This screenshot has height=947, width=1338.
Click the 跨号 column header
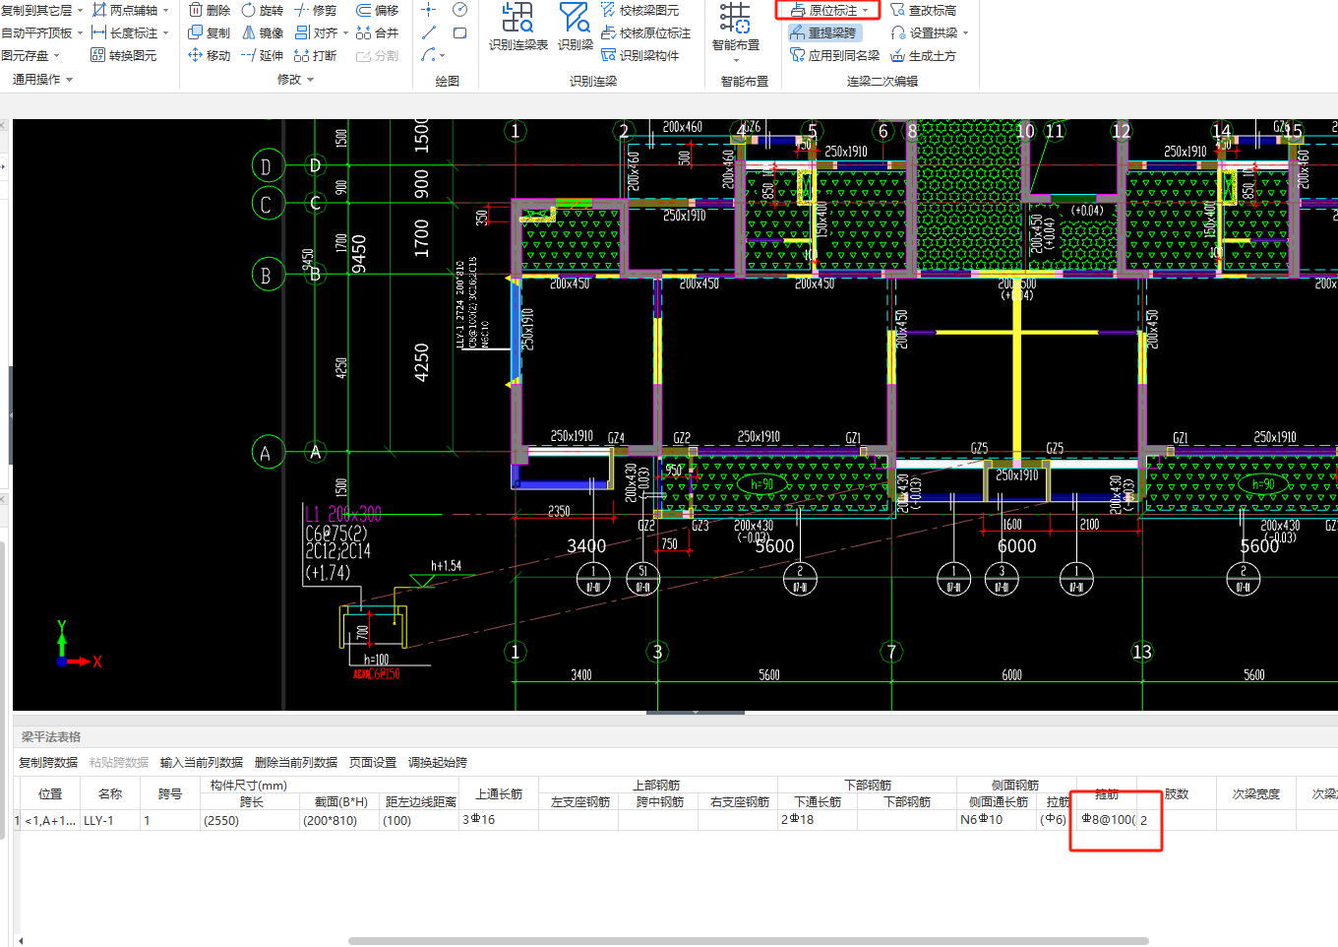[170, 793]
